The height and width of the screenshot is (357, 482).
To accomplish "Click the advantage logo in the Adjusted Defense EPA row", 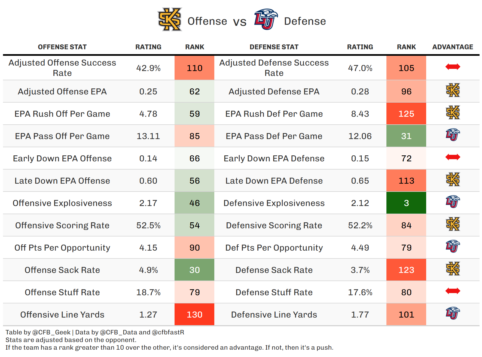I will tap(453, 91).
